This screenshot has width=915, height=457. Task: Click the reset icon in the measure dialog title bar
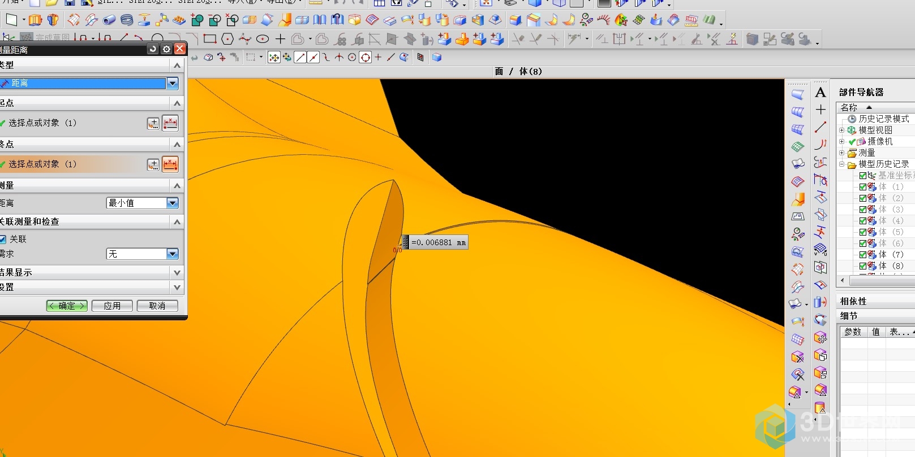click(x=153, y=49)
